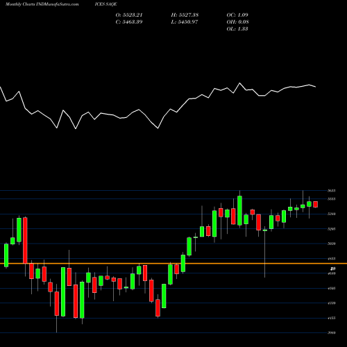
Task: Click the "OC: 1.09" reading
Action: 237,15
